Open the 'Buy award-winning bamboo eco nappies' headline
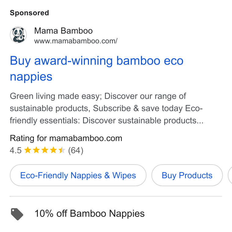The image size is (232, 232). click(x=97, y=68)
